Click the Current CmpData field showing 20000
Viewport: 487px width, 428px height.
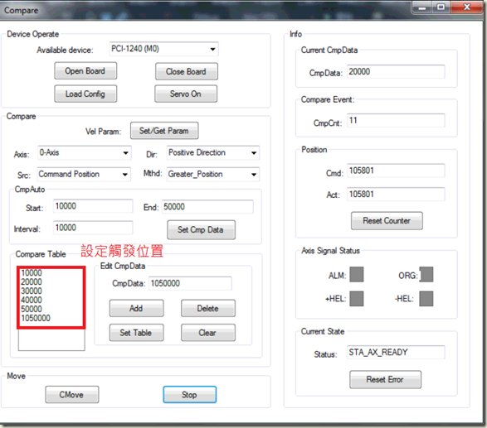point(396,71)
